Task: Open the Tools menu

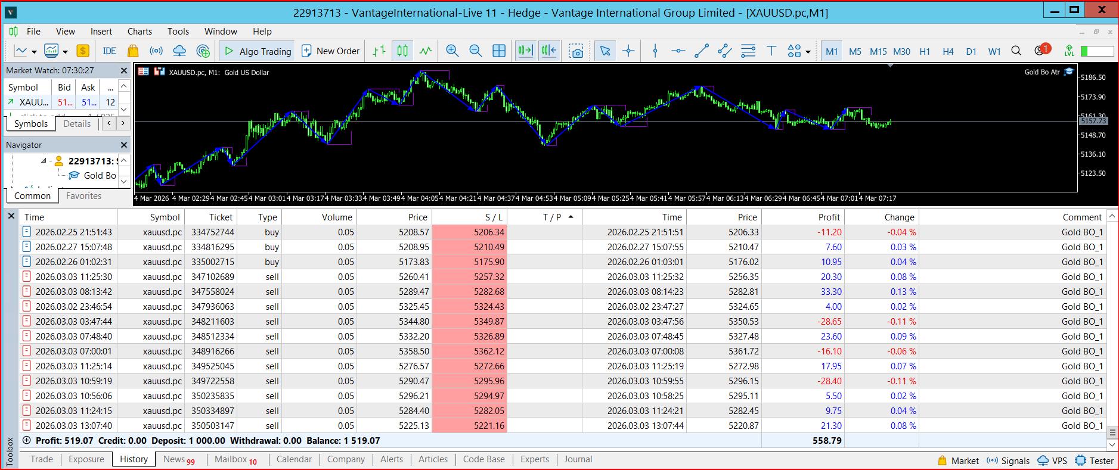Action: tap(178, 32)
